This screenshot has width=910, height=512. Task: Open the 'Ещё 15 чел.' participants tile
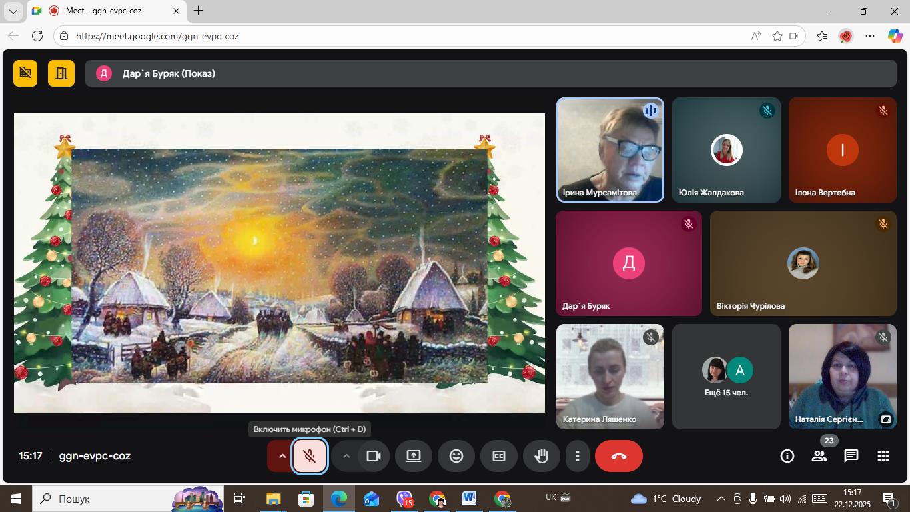pos(726,377)
